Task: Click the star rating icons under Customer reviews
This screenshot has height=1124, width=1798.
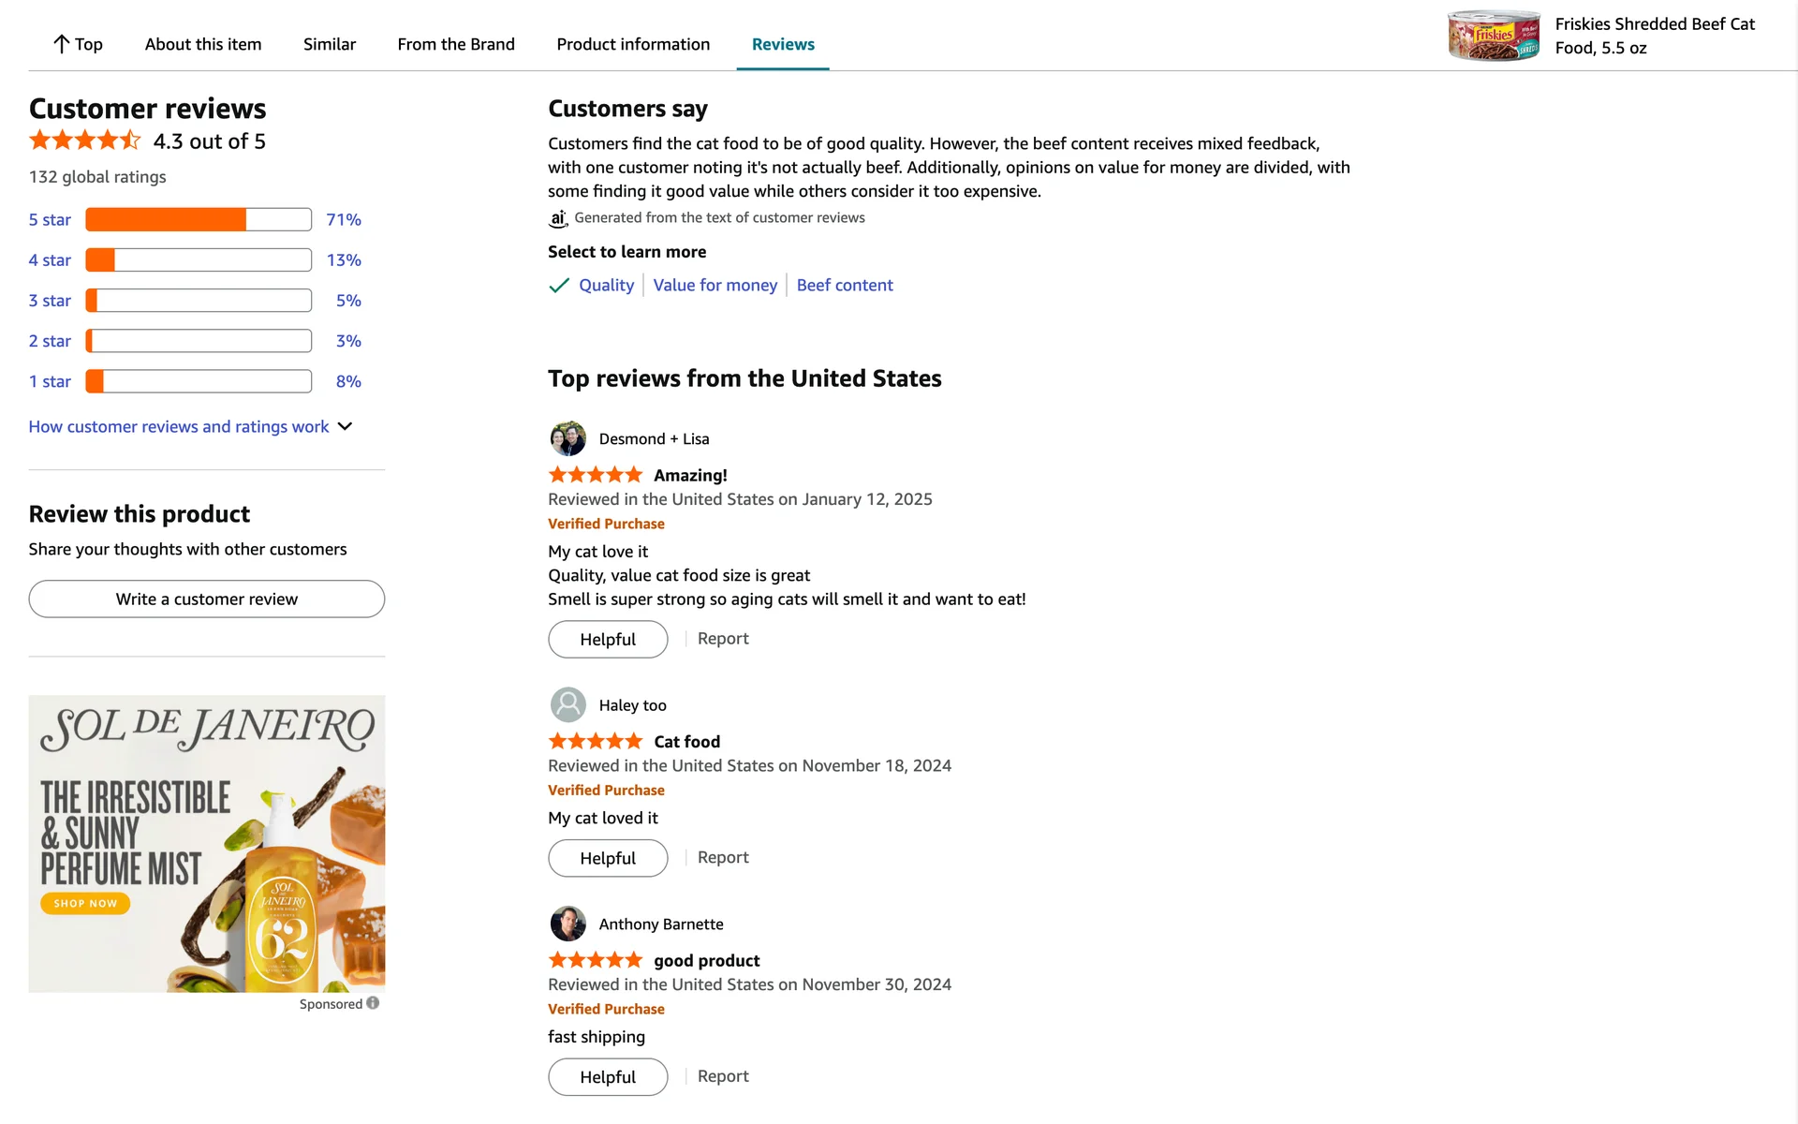Action: pos(84,141)
